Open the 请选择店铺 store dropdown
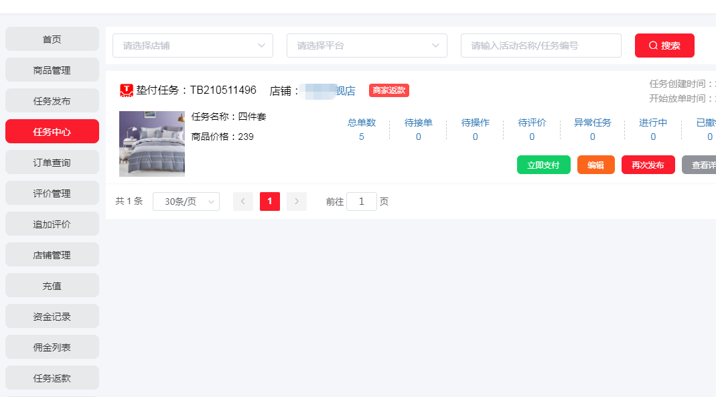Image resolution: width=716 pixels, height=397 pixels. 193,46
